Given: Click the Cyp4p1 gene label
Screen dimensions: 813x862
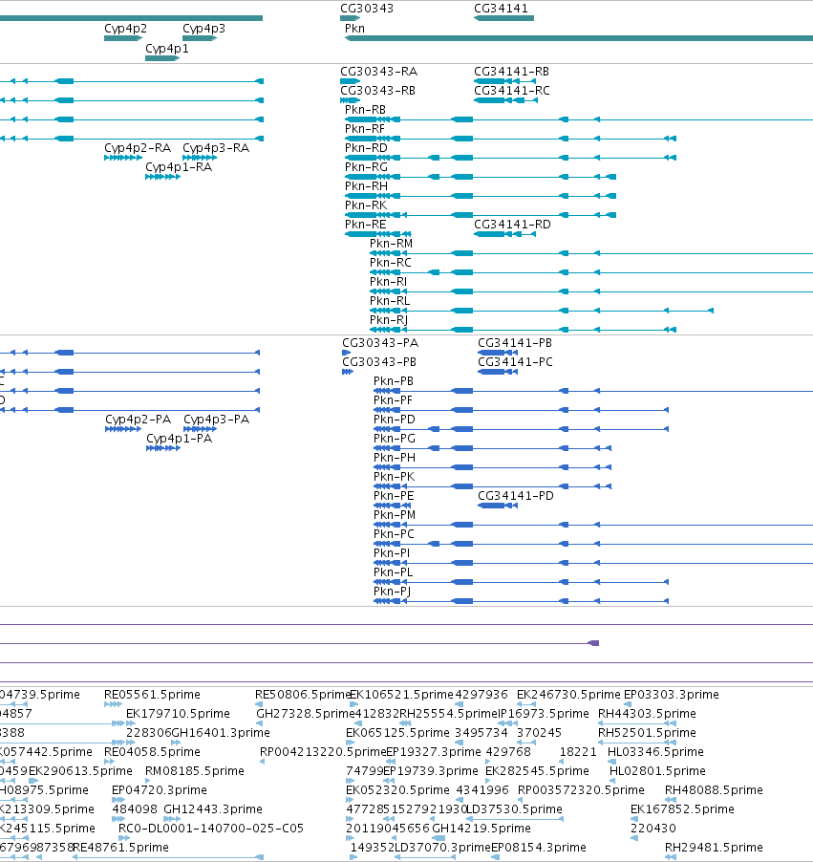Looking at the screenshot, I should 166,49.
